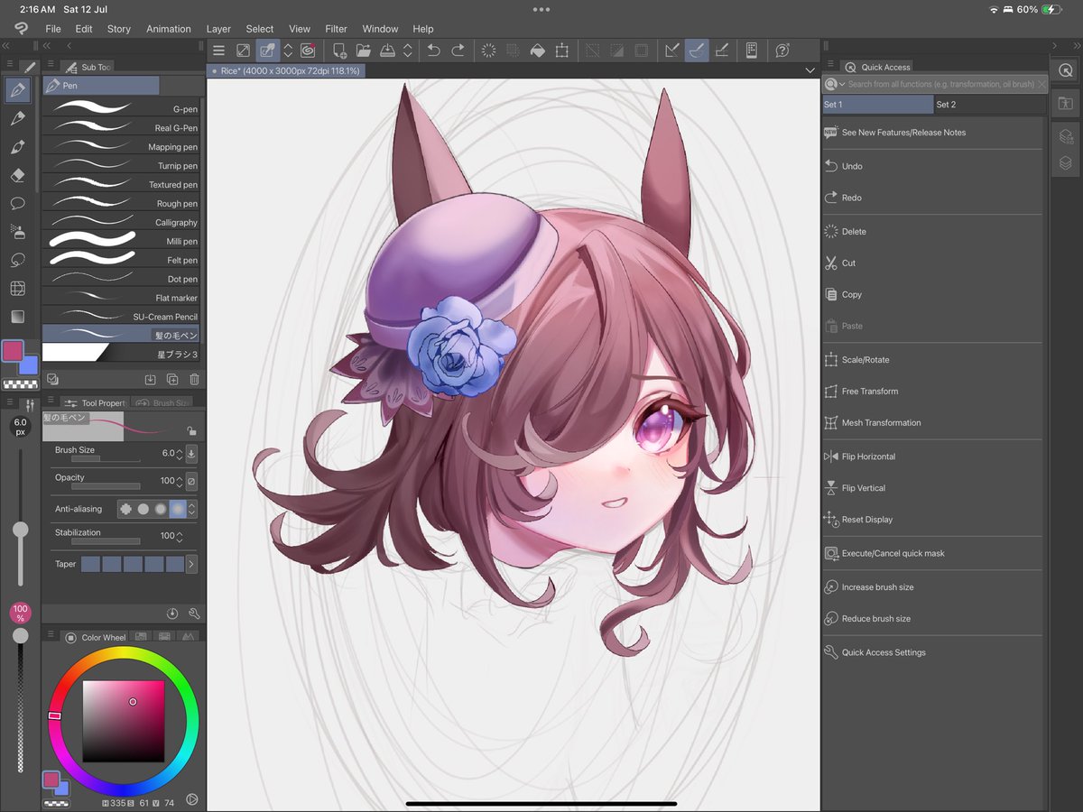Select the Milli pen sub tool
Viewport: 1083px width, 812px height.
pos(123,241)
